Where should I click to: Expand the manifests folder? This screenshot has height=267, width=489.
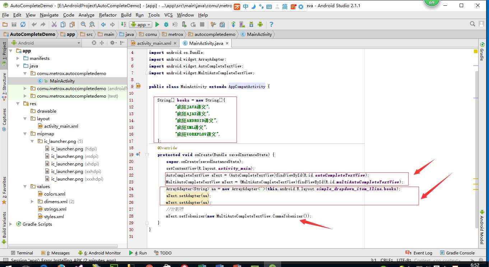18,58
